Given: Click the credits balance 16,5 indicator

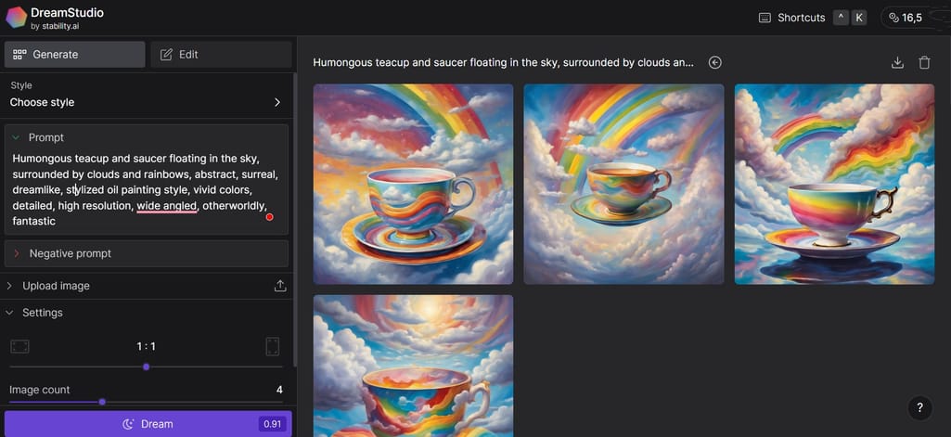Looking at the screenshot, I should [x=906, y=18].
